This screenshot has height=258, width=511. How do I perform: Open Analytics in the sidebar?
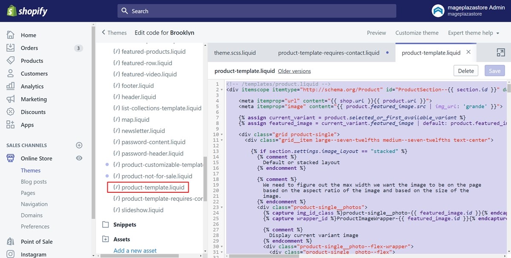pos(32,87)
